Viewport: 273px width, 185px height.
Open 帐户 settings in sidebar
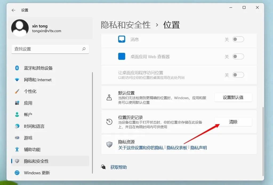28,114
